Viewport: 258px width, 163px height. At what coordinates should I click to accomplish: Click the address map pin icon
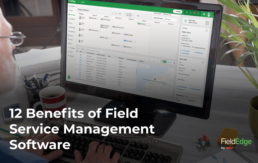click(187, 36)
